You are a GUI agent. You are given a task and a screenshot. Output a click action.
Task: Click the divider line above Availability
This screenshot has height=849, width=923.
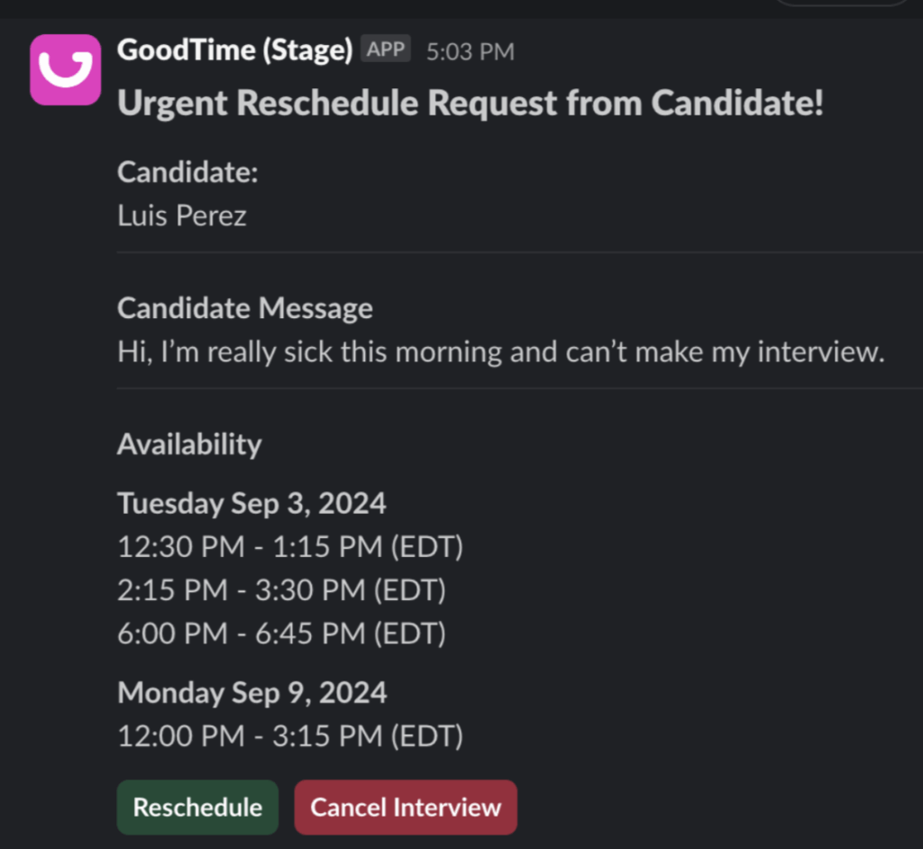click(x=519, y=388)
